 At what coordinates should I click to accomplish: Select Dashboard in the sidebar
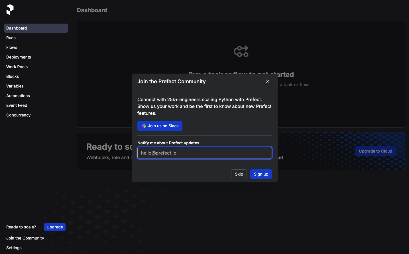click(17, 28)
